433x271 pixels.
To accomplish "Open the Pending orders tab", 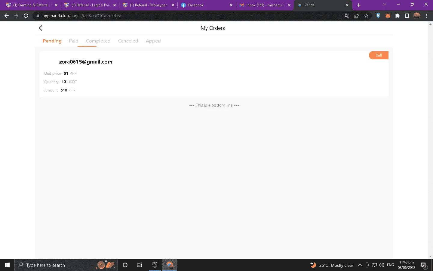I will click(x=52, y=41).
